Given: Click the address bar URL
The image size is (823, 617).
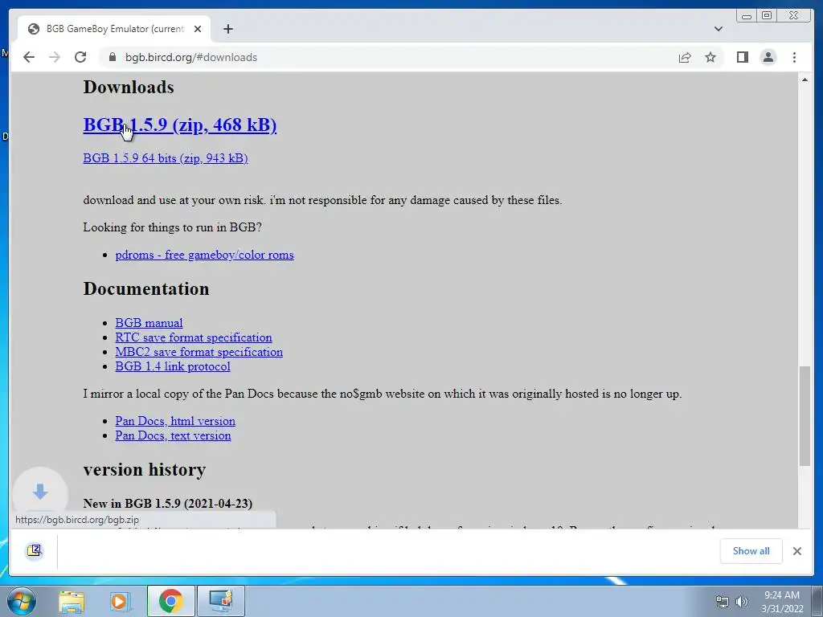Looking at the screenshot, I should 191,57.
